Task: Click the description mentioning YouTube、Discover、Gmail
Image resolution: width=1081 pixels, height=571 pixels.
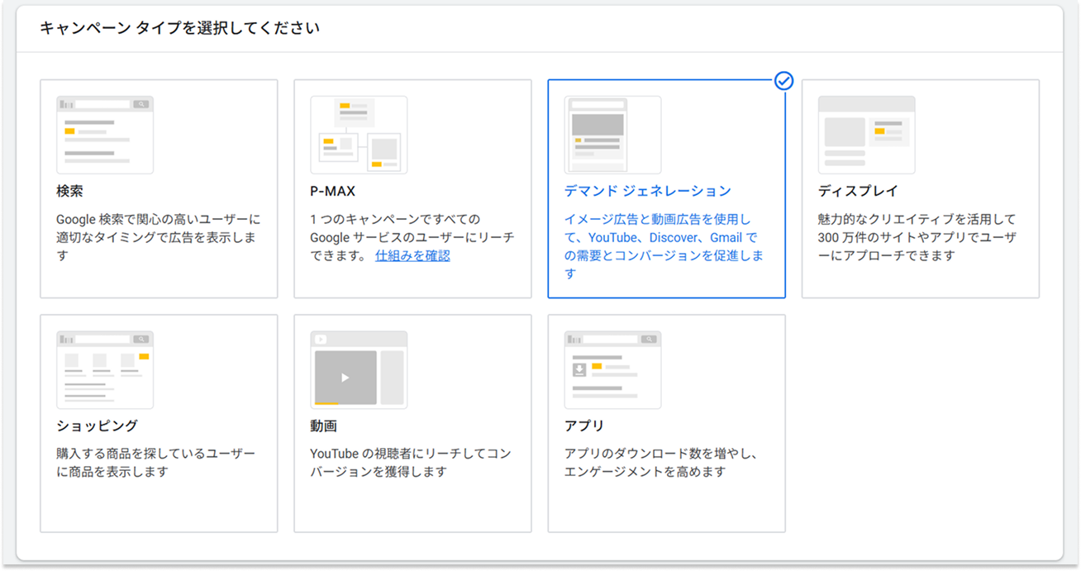Action: pyautogui.click(x=664, y=246)
